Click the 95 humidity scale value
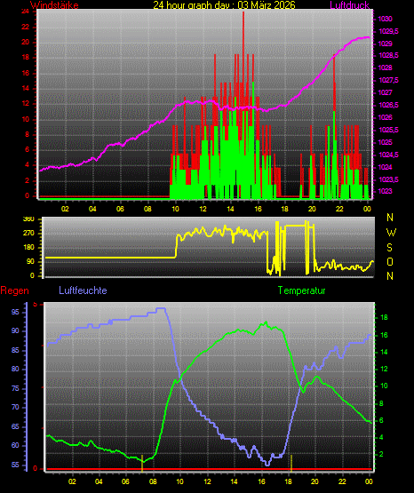The image size is (414, 493). (x=15, y=312)
